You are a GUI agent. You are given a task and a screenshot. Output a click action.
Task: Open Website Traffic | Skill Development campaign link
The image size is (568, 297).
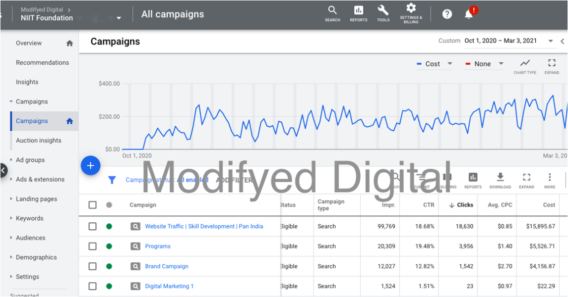(x=204, y=226)
